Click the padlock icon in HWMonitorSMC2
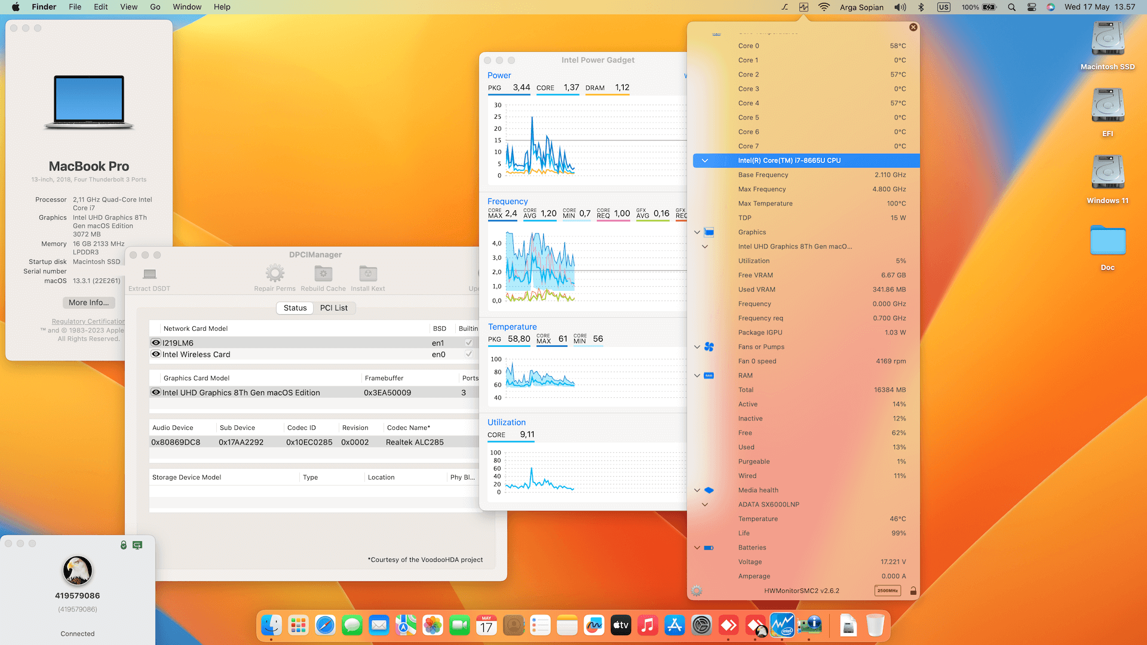Screen dimensions: 1147x645 913,591
